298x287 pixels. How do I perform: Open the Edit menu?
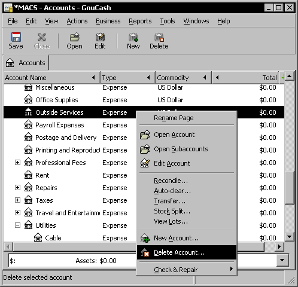click(31, 21)
